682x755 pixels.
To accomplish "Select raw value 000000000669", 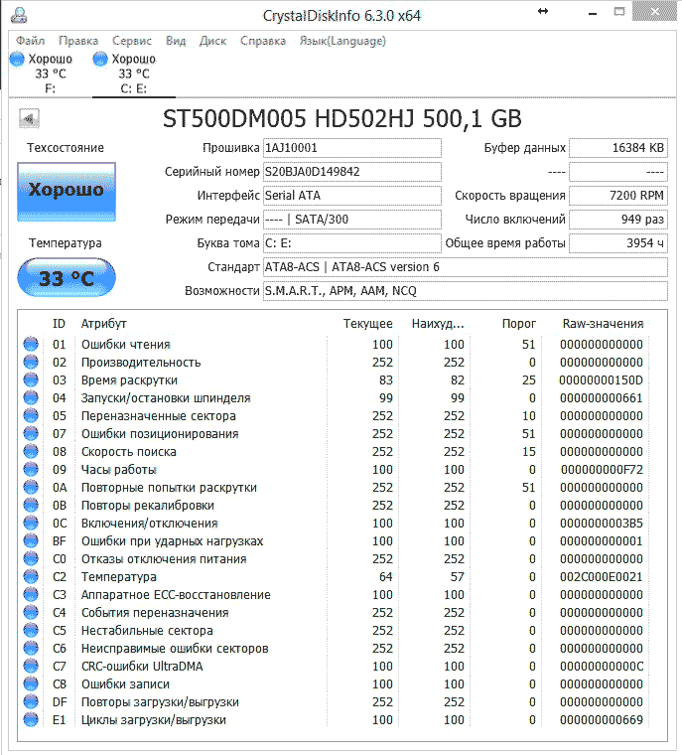I will point(602,719).
